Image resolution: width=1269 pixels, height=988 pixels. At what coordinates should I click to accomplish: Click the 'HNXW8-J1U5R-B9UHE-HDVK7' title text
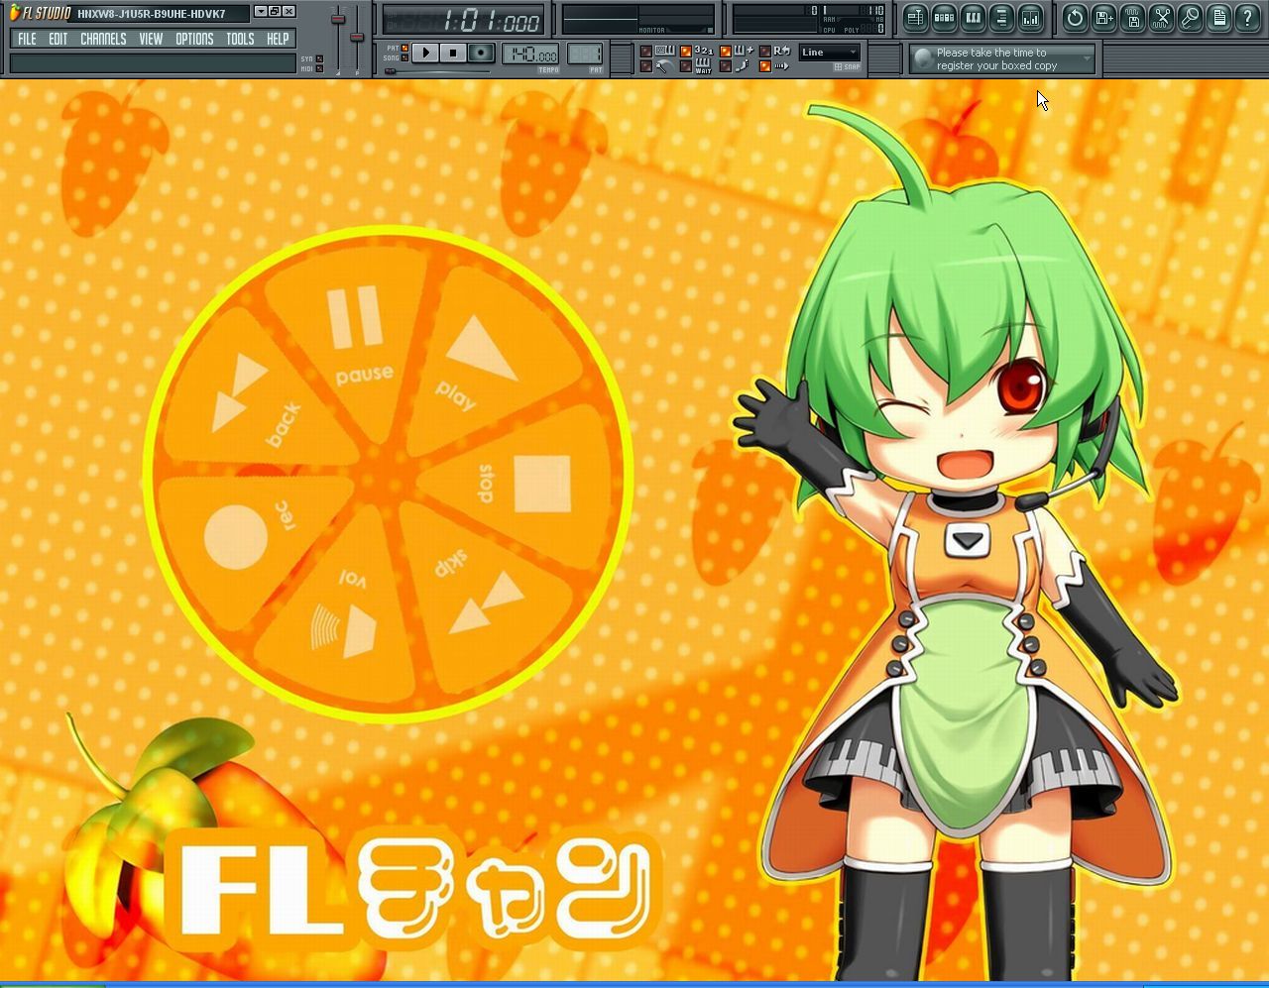(151, 14)
